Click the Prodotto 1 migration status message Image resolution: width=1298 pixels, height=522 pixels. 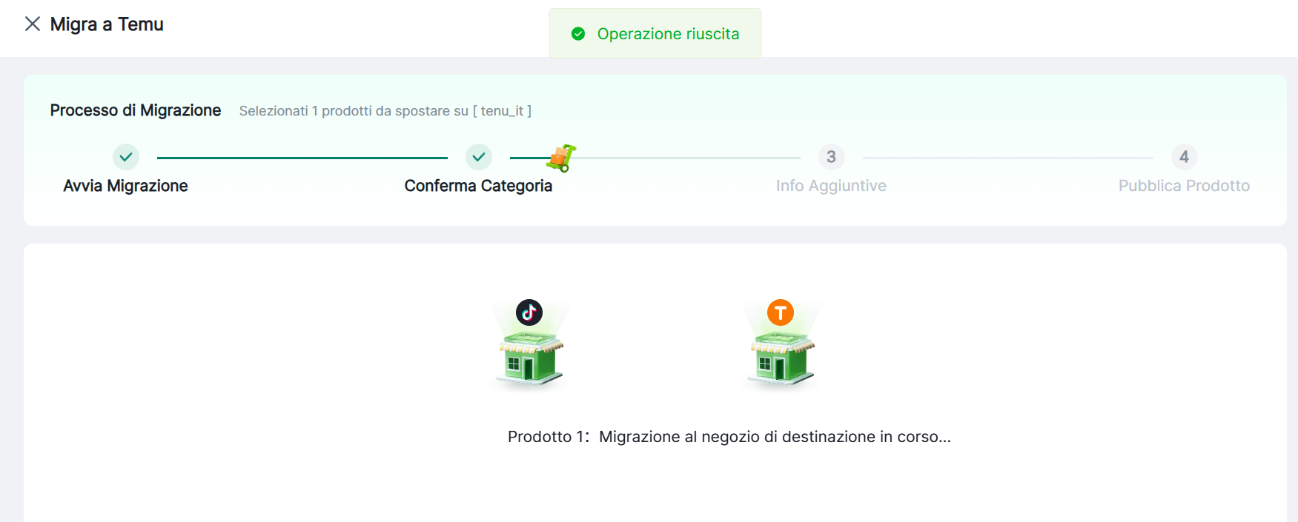click(x=729, y=437)
